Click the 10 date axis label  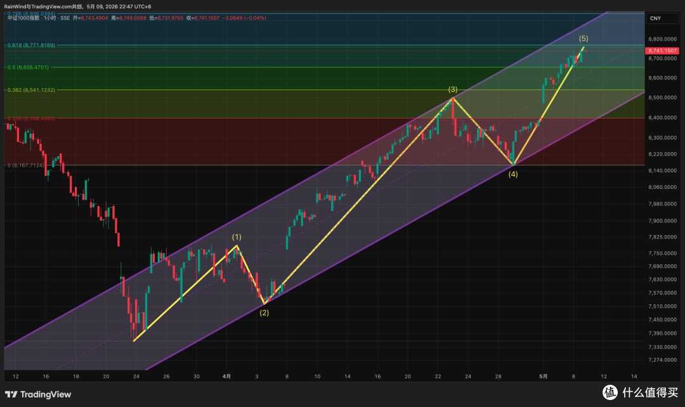317,377
